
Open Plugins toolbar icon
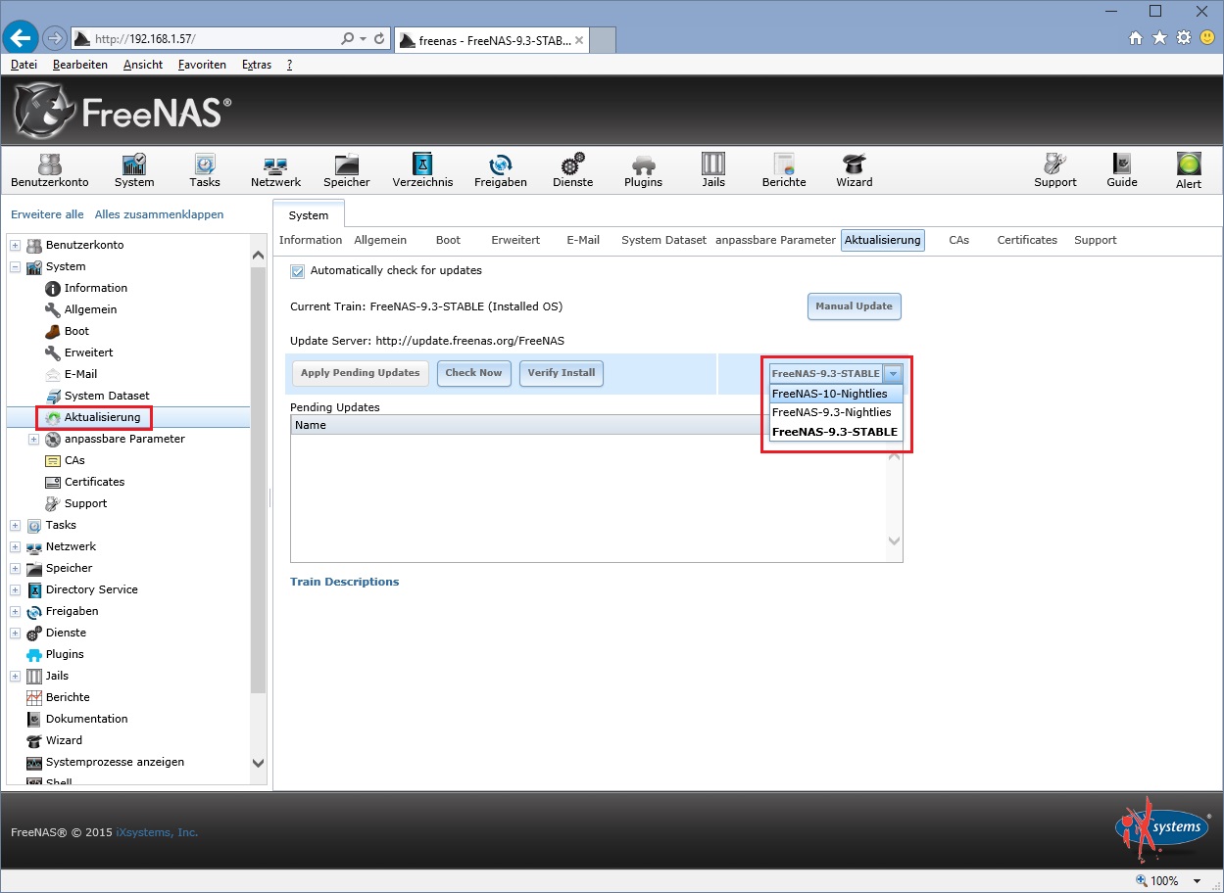[643, 169]
